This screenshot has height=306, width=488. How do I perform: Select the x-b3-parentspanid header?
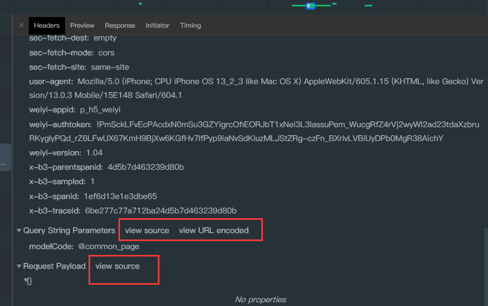coord(107,167)
